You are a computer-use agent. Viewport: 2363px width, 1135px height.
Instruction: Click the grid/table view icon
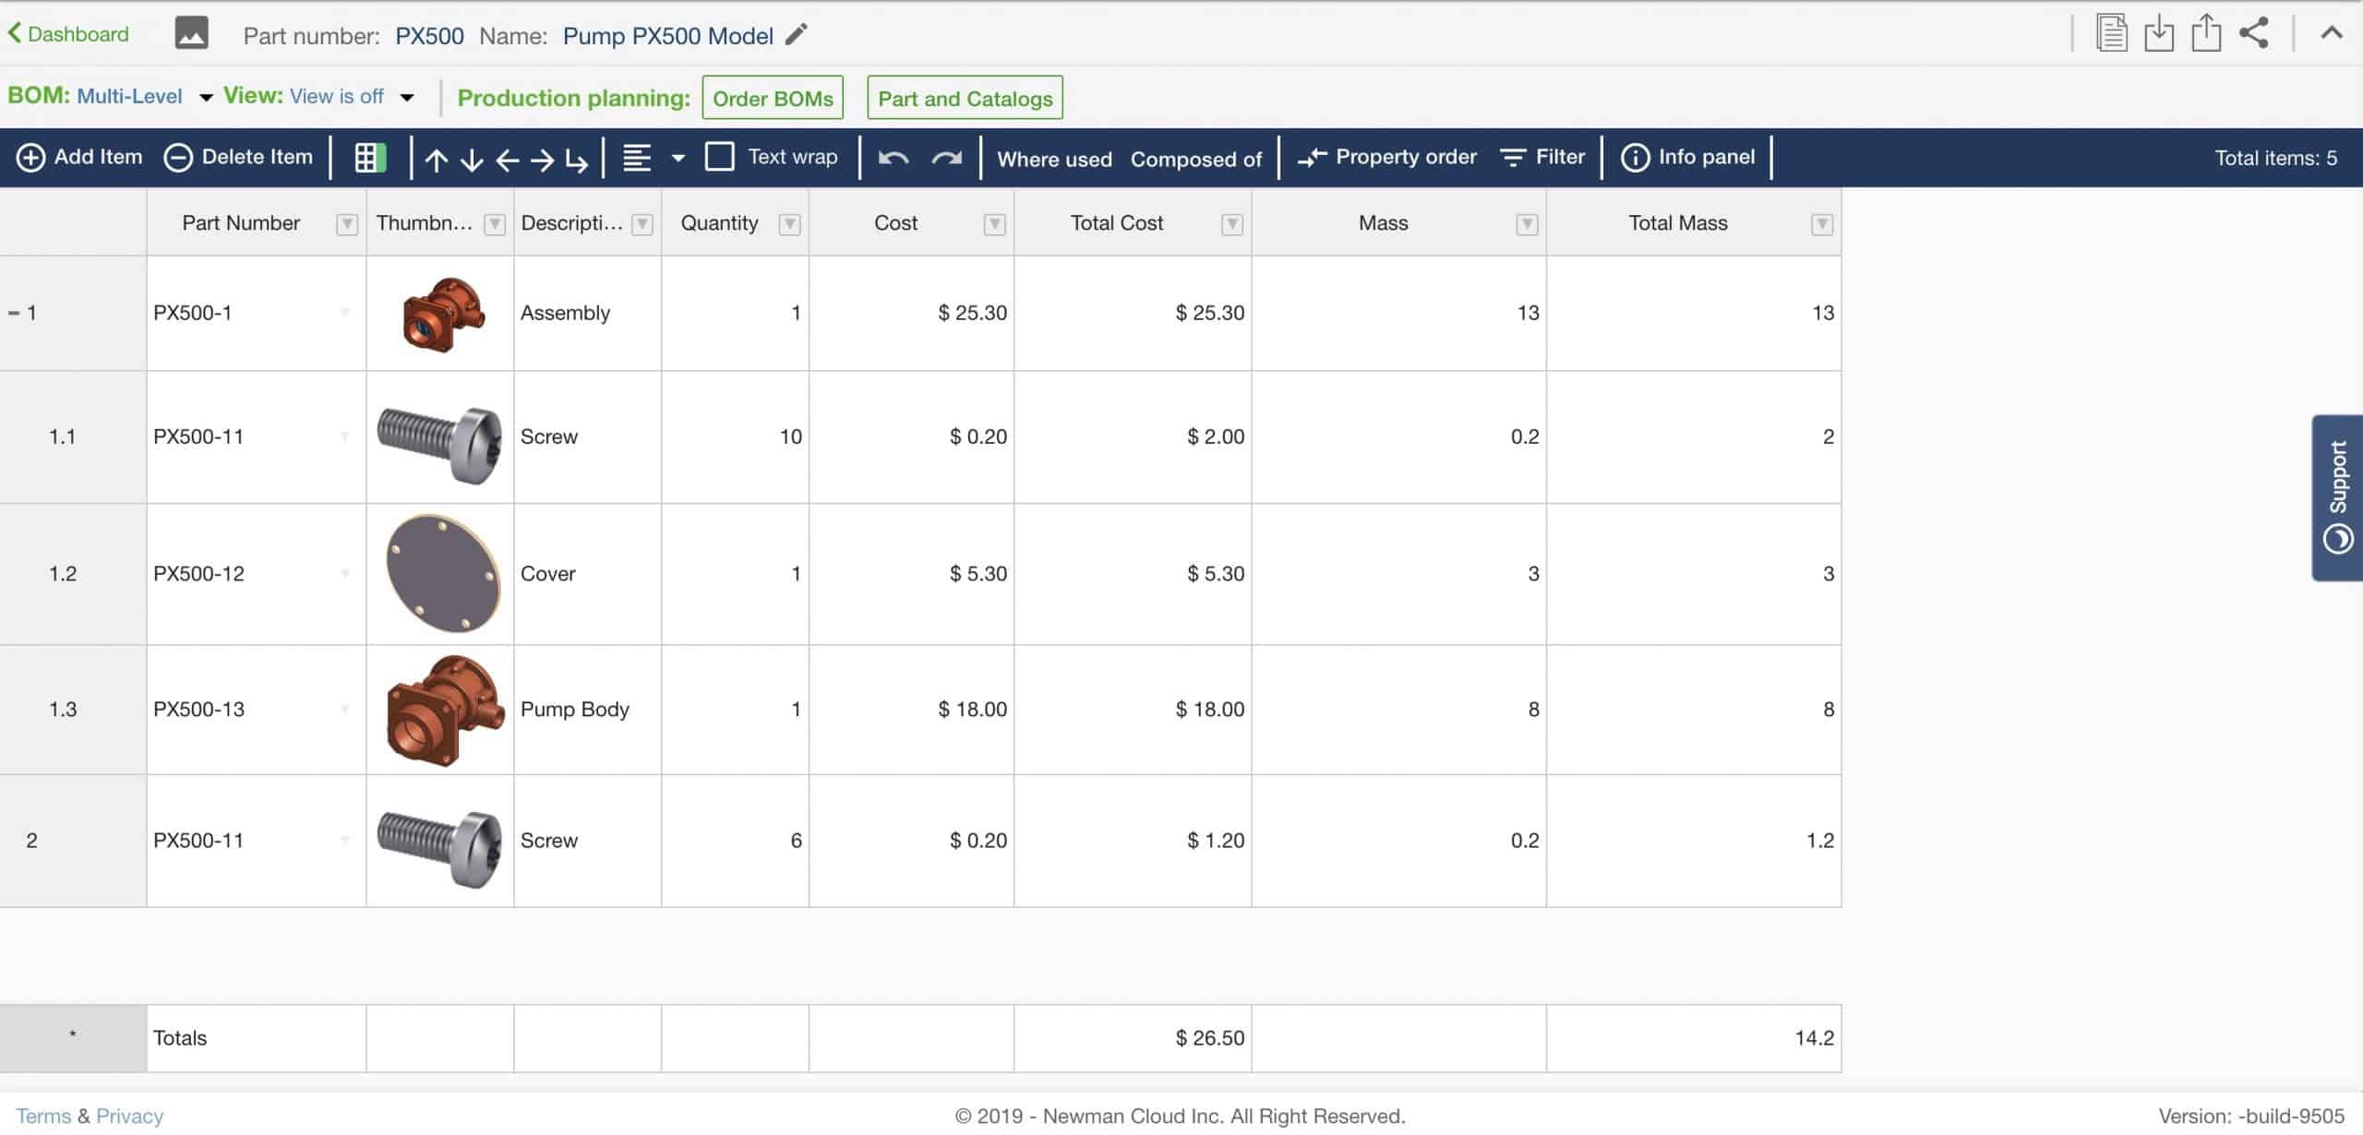369,157
